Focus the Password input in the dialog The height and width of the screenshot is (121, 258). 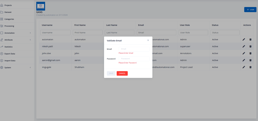click(134, 59)
